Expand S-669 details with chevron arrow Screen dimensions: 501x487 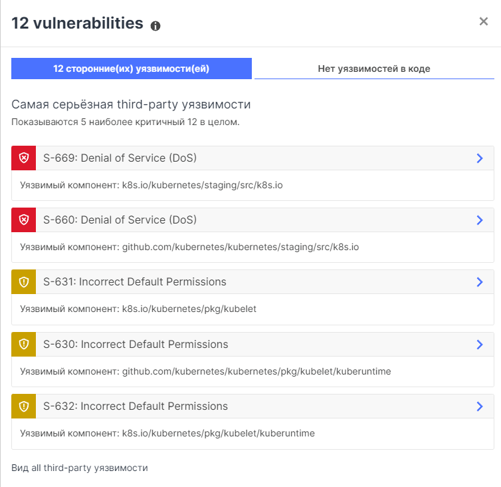tap(480, 158)
